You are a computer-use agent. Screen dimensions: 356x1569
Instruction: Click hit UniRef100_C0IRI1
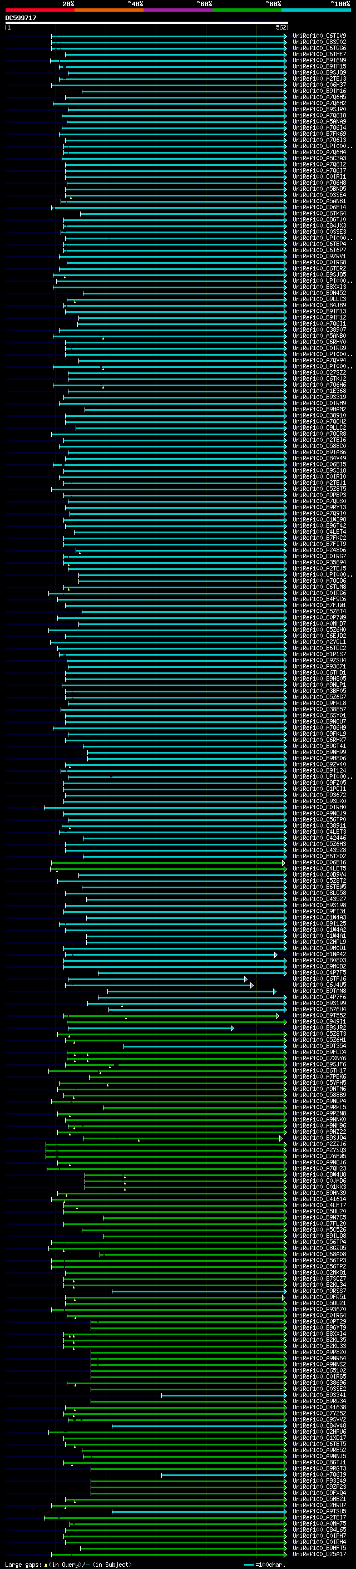click(319, 176)
